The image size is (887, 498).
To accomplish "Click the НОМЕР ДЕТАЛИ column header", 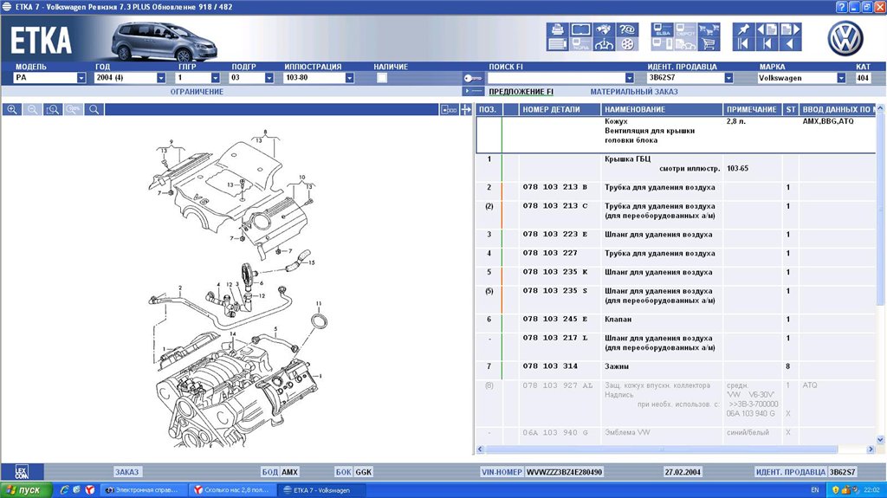I will [560, 109].
